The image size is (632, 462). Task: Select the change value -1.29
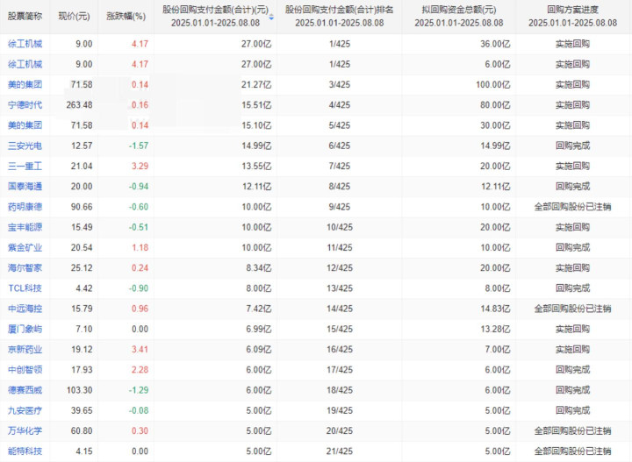coord(139,390)
